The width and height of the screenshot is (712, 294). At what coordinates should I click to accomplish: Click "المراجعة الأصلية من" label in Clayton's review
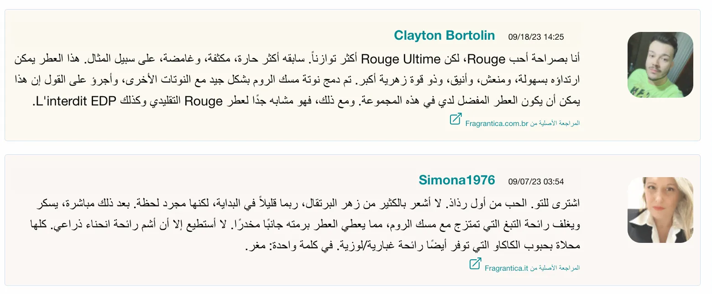coord(555,123)
